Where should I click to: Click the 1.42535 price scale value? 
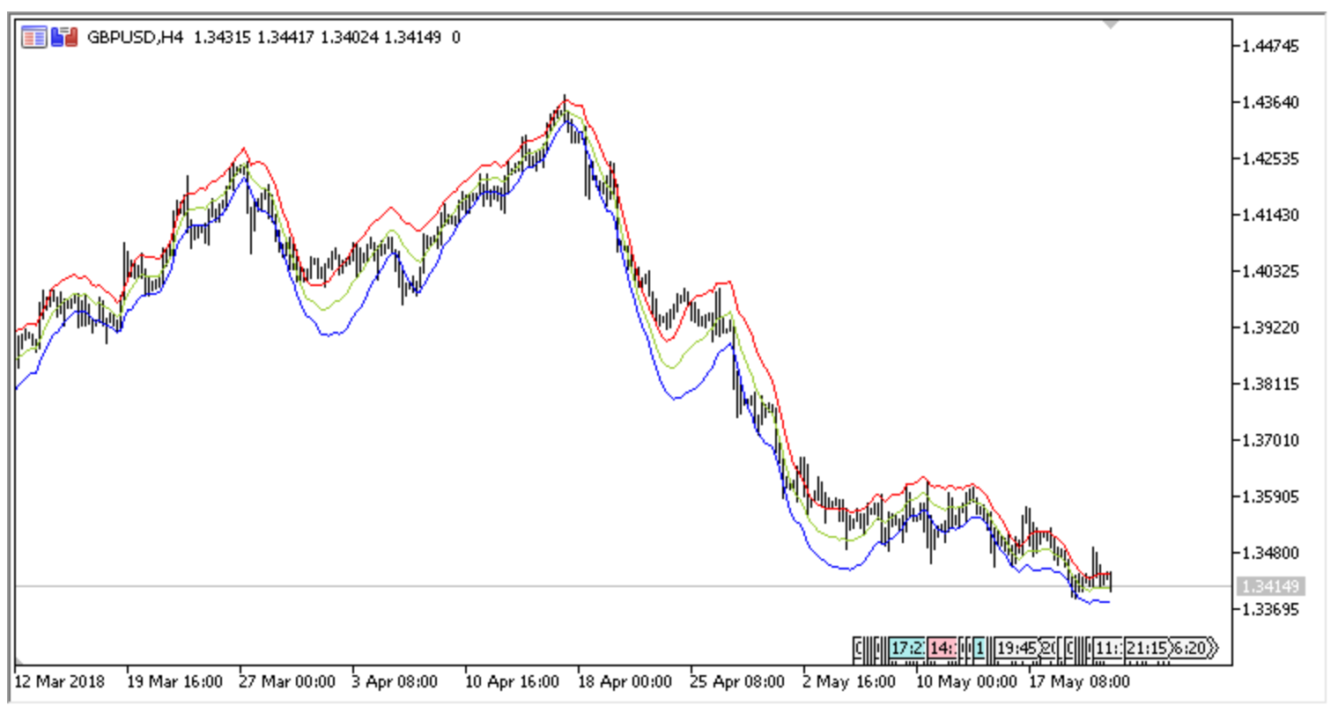[x=1270, y=158]
